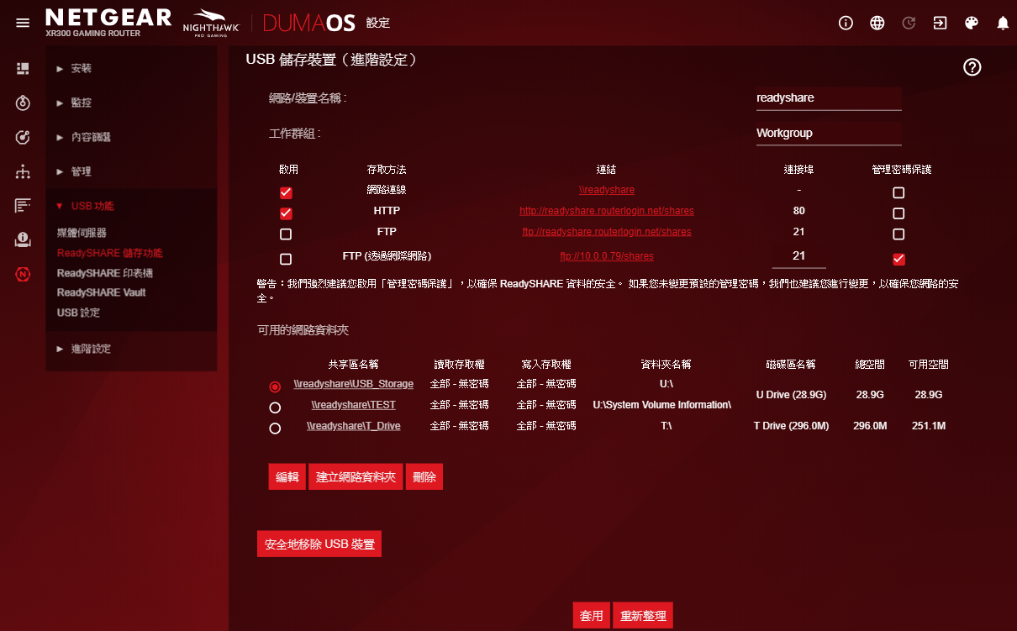Click the T Drive (296.0M) volume cell
The width and height of the screenshot is (1017, 631).
791,426
